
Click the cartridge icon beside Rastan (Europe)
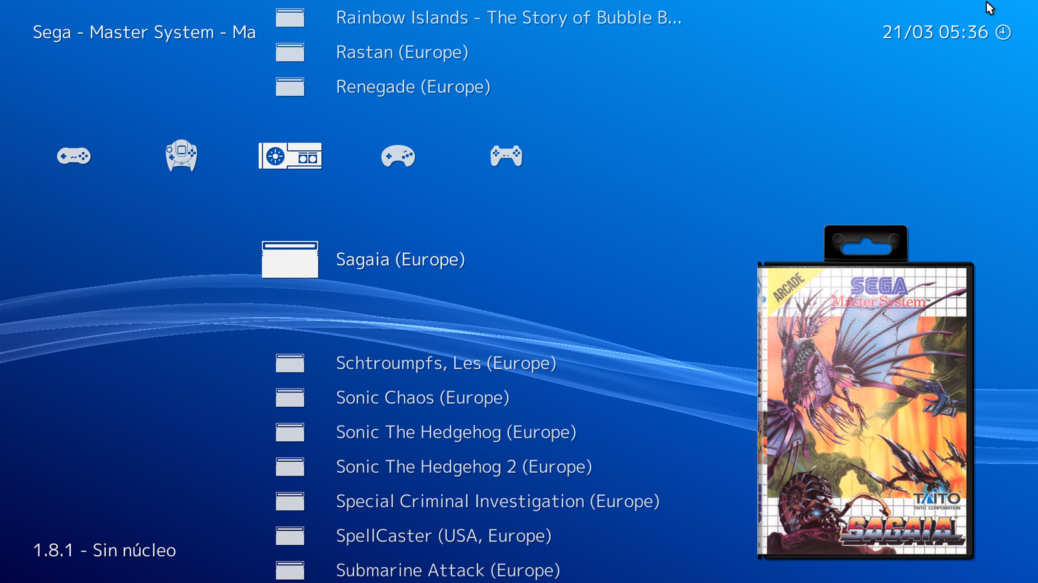289,52
